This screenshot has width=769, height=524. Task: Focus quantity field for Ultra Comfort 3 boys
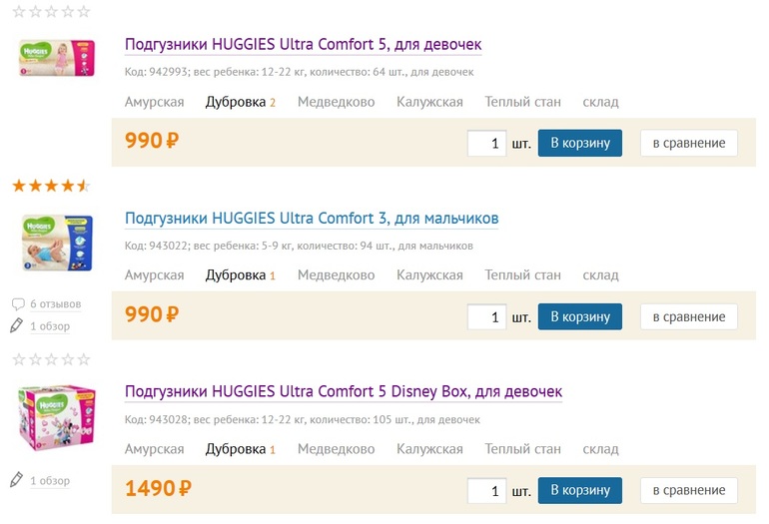pyautogui.click(x=487, y=317)
